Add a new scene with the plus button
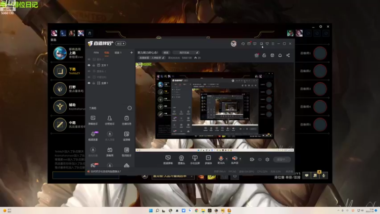The width and height of the screenshot is (380, 214). [x=132, y=52]
